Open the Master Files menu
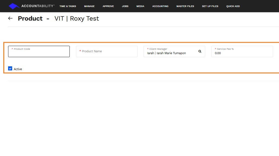 (x=185, y=6)
